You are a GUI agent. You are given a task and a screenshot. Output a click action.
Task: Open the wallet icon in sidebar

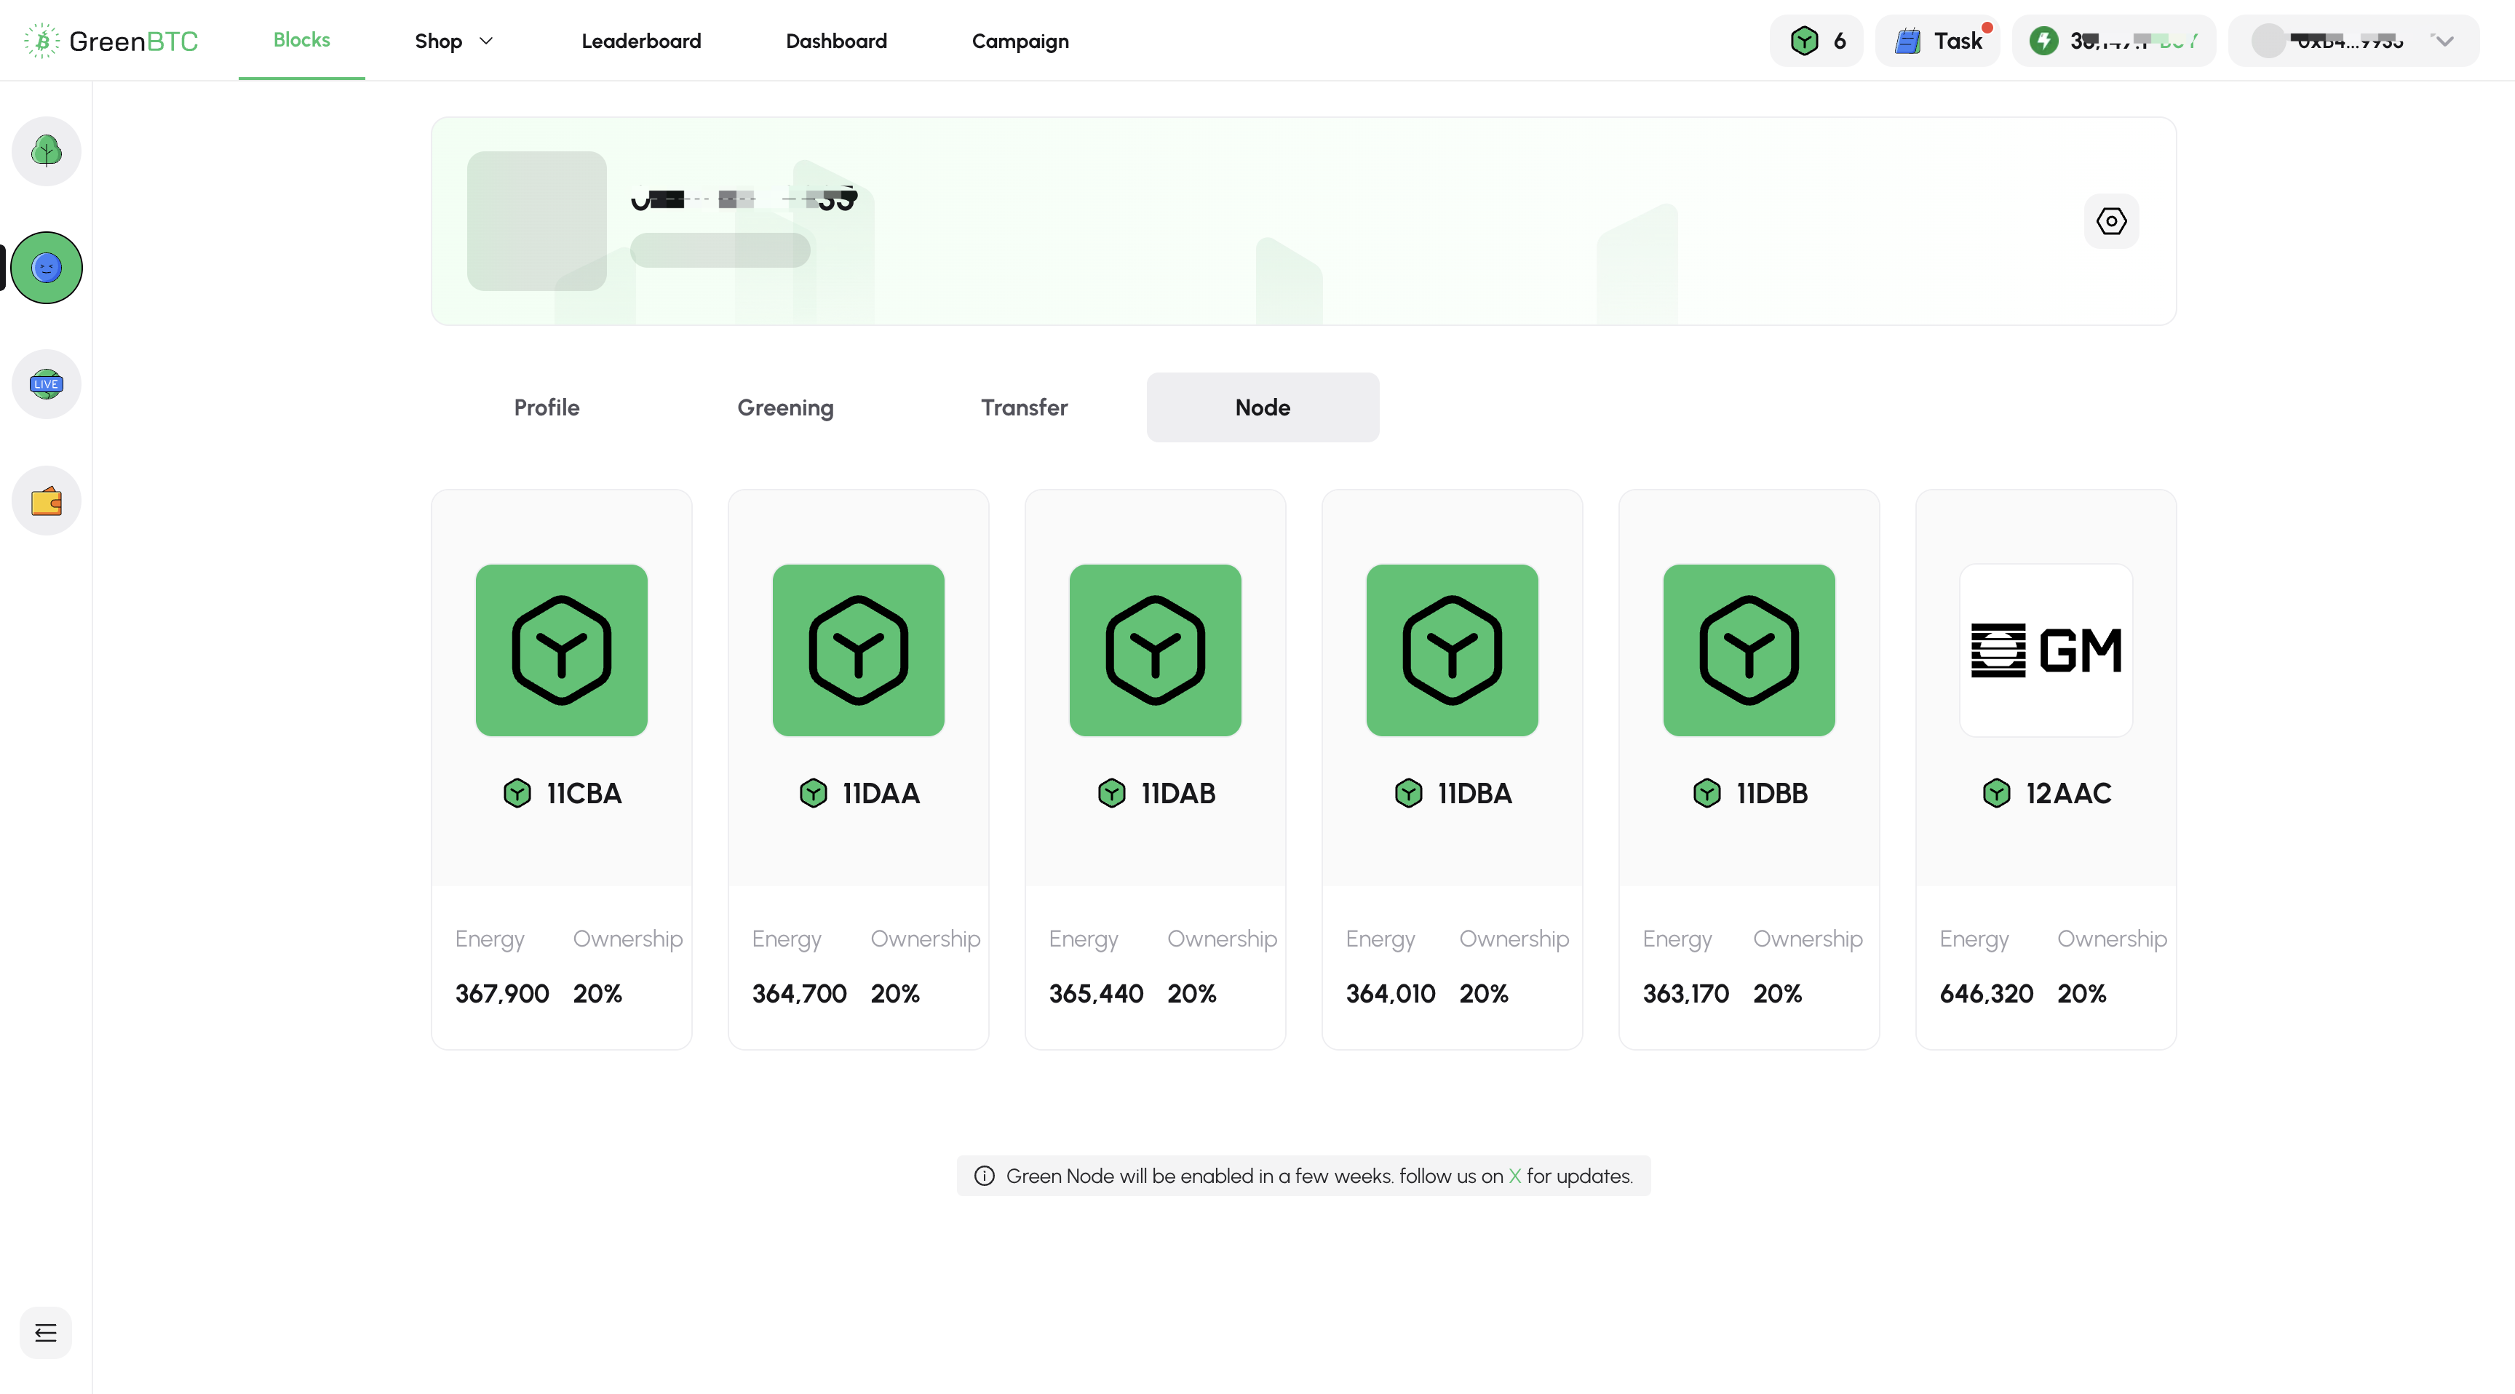point(46,501)
